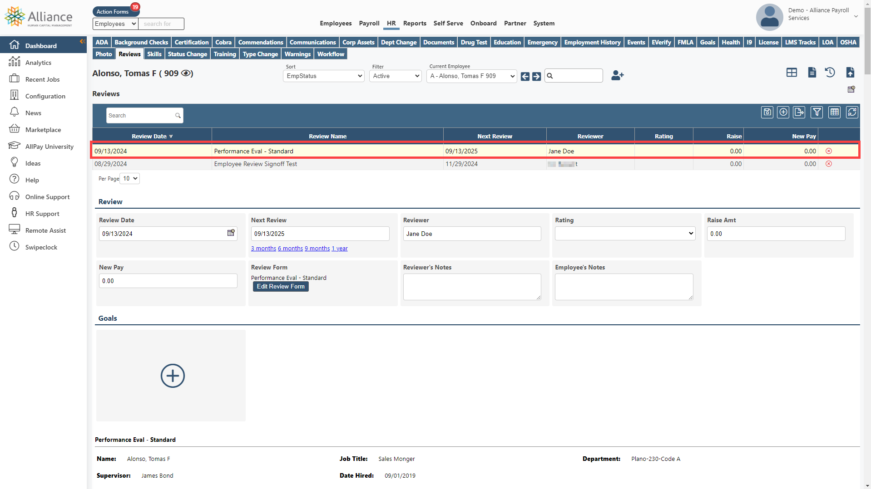Open the user profile avatar
This screenshot has width=871, height=489.
[769, 17]
